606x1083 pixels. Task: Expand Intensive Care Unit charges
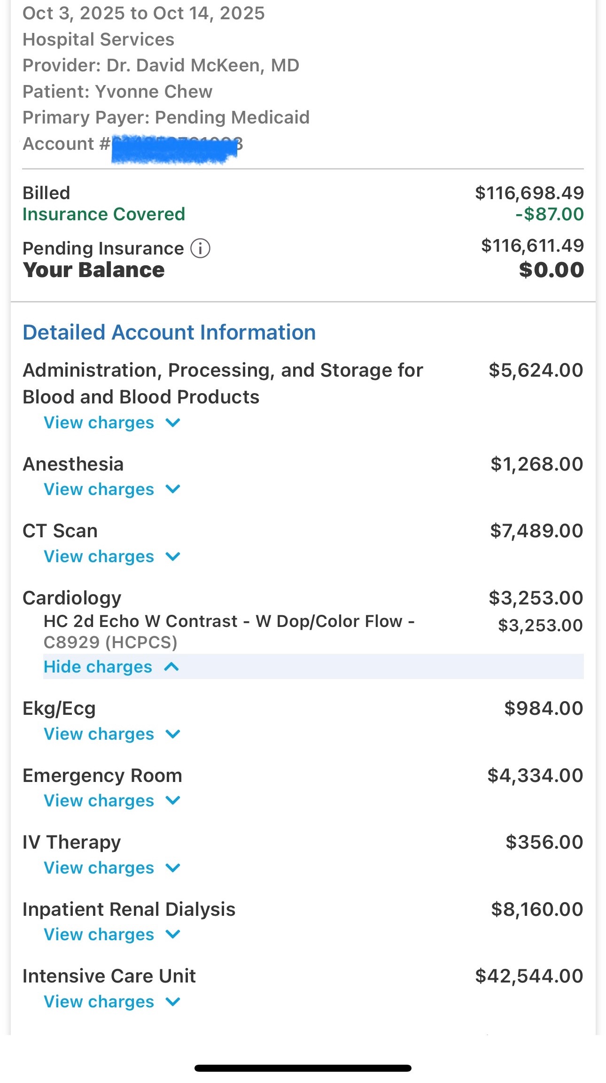tap(99, 1002)
